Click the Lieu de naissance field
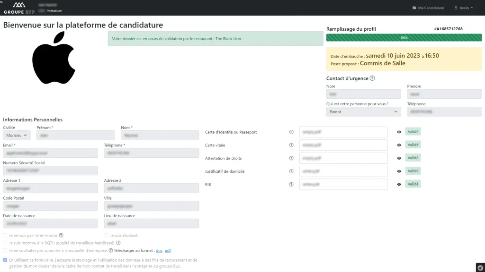The height and width of the screenshot is (272, 485). [x=152, y=223]
